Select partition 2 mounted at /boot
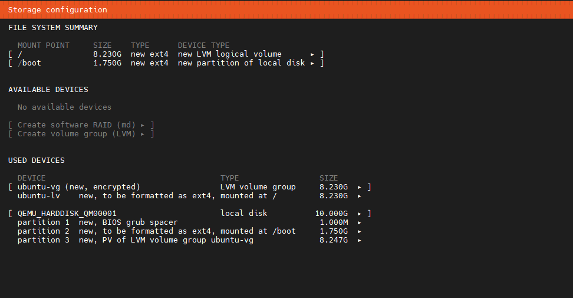Viewport: 573px width, 298px height. click(x=157, y=231)
